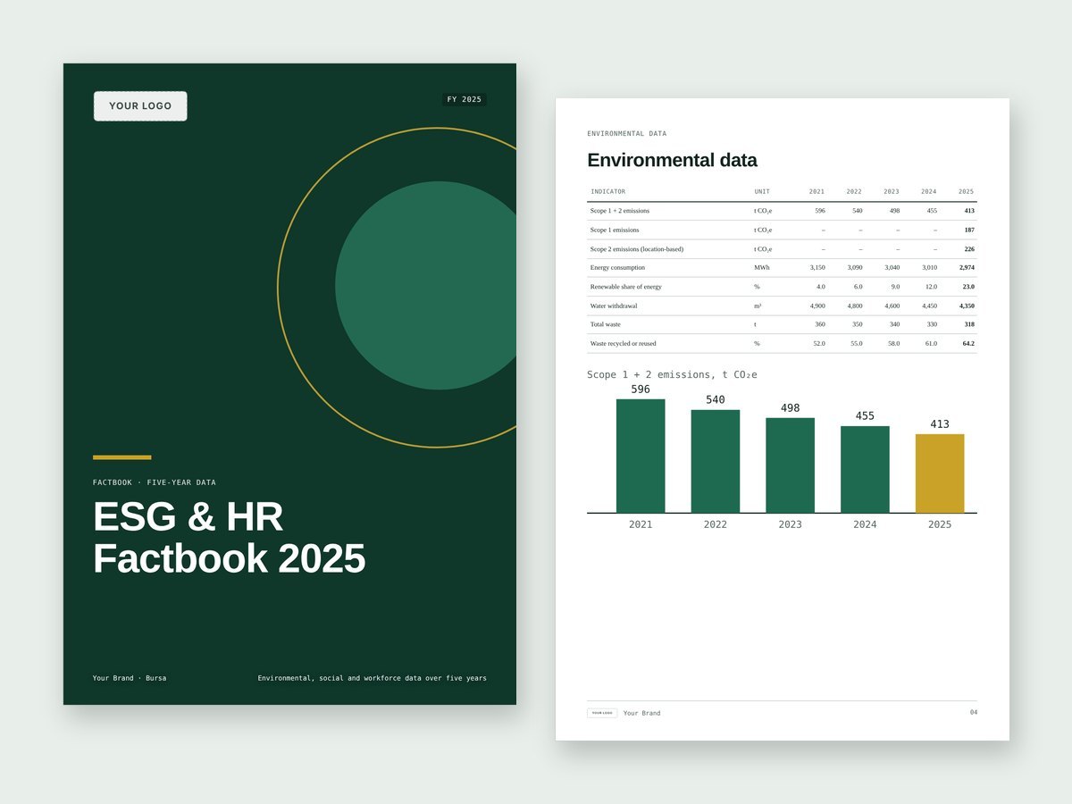Click the 2024 table column header
Image resolution: width=1072 pixels, height=804 pixels.
tap(929, 191)
